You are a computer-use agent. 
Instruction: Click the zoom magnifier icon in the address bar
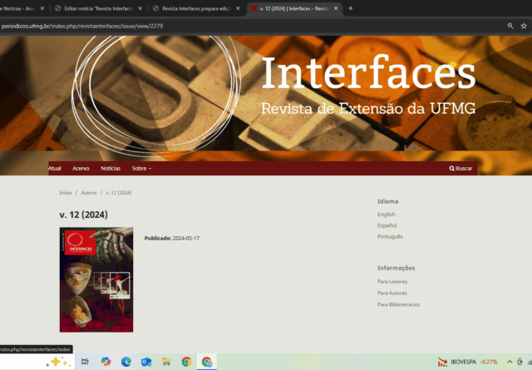tap(510, 26)
